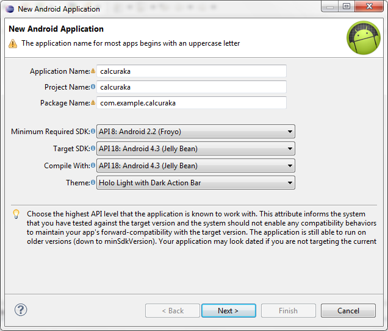The height and width of the screenshot is (331, 388).
Task: Click the help question mark icon
Action: click(21, 310)
